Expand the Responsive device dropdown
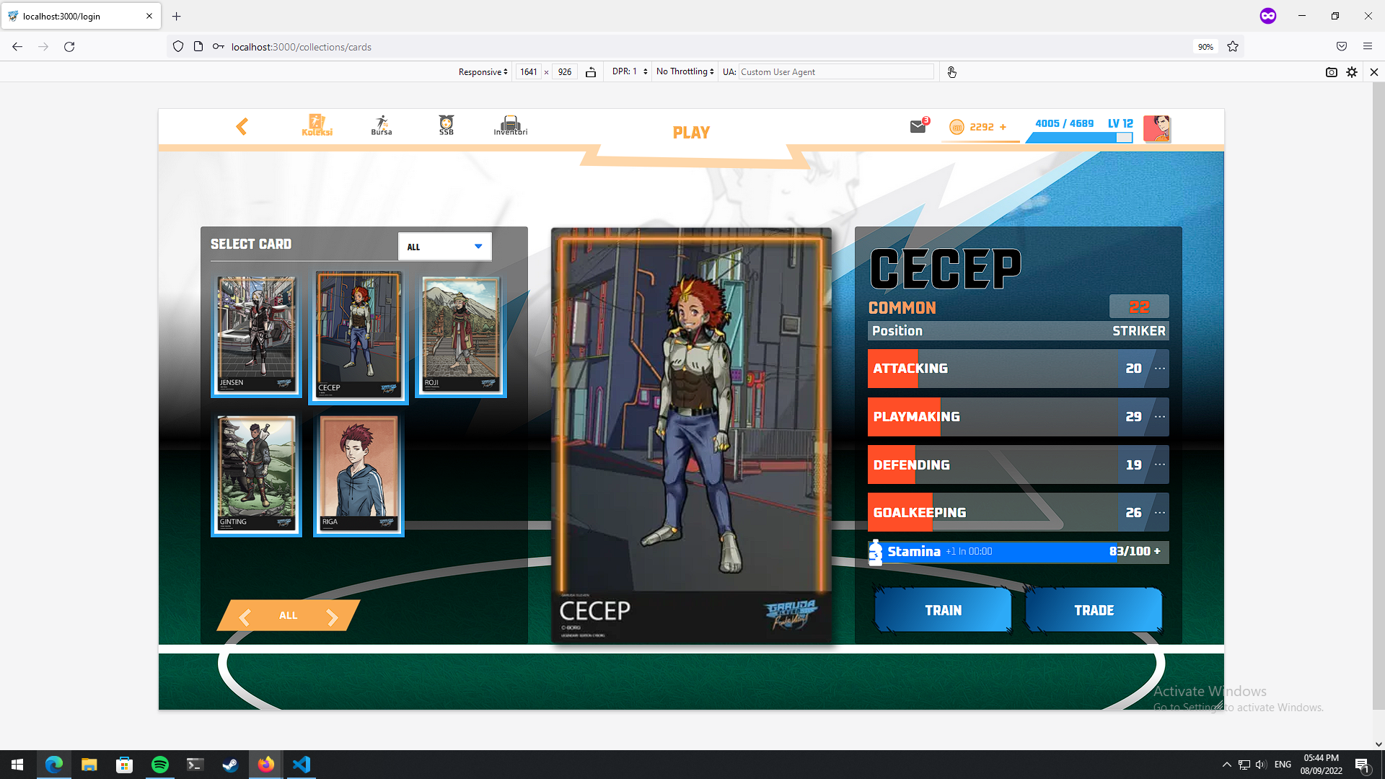1385x779 pixels. tap(483, 72)
